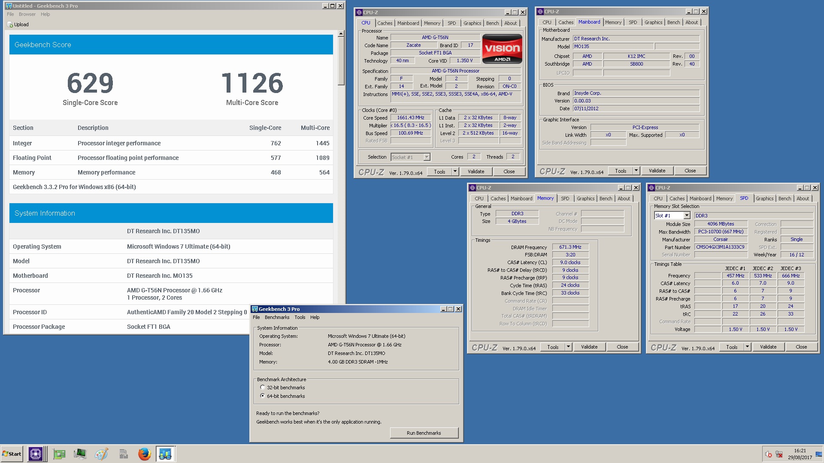Click the Tools button in the CPU-Z Memory window
Viewport: 824px width, 463px height.
pyautogui.click(x=553, y=347)
